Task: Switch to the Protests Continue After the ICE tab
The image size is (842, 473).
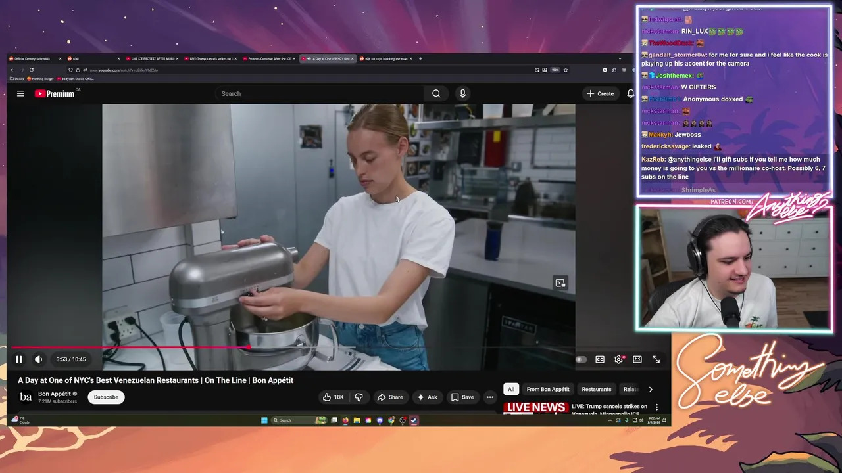Action: pos(268,58)
